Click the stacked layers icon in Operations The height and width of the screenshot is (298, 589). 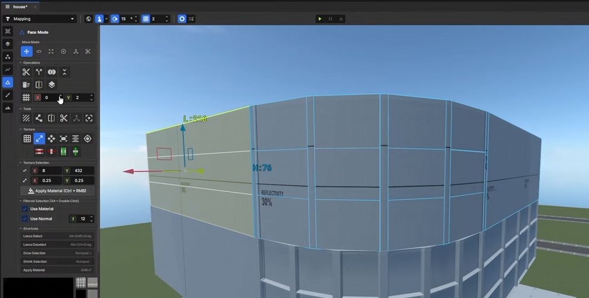click(51, 85)
